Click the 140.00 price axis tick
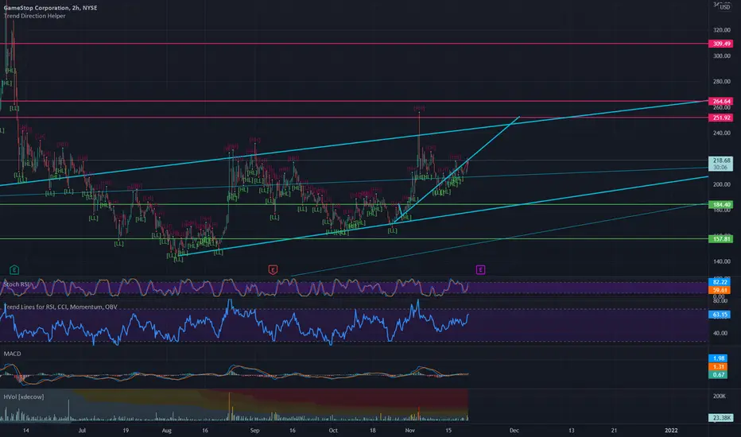 pos(722,261)
